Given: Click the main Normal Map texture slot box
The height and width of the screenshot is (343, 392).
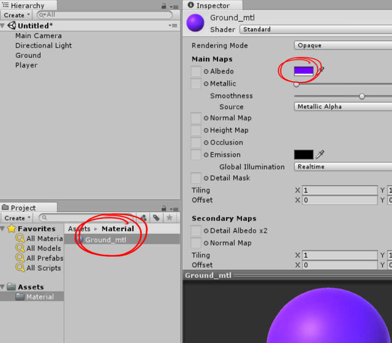Looking at the screenshot, I should point(196,118).
